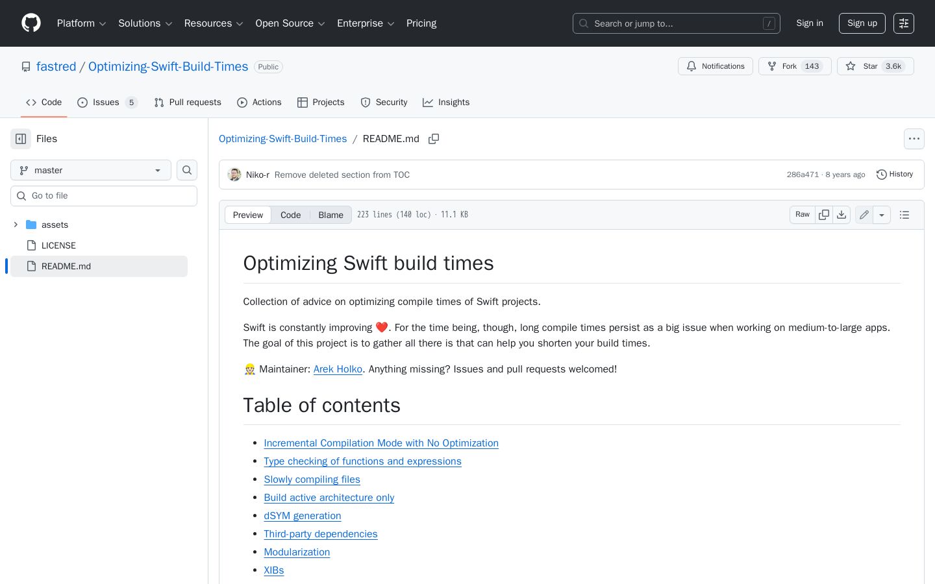Switch to the Code tab
Viewport: 935px width, 584px height.
pos(44,103)
